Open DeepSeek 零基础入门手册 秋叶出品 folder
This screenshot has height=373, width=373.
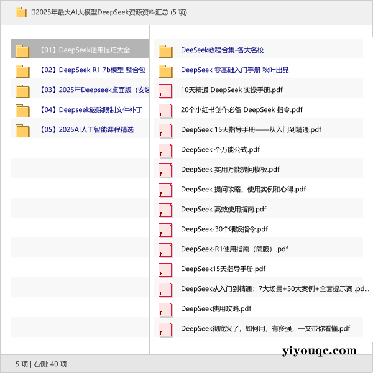(234, 70)
